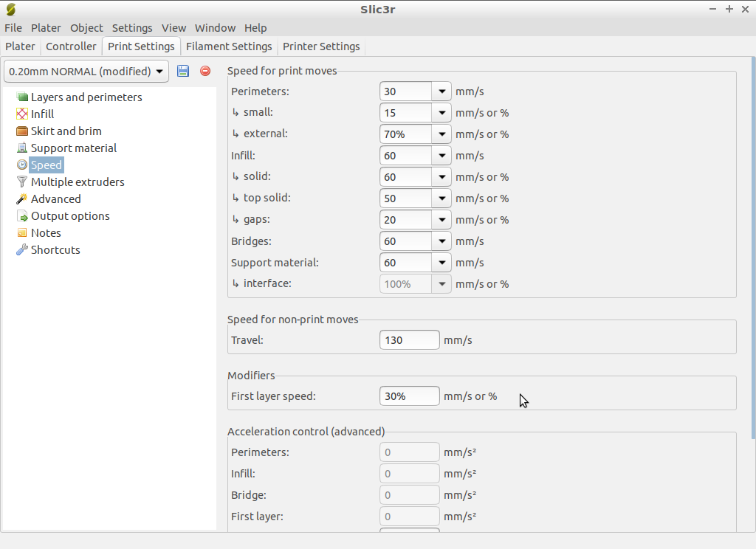Click the Slic3r app logo icon
The height and width of the screenshot is (549, 756).
click(10, 9)
